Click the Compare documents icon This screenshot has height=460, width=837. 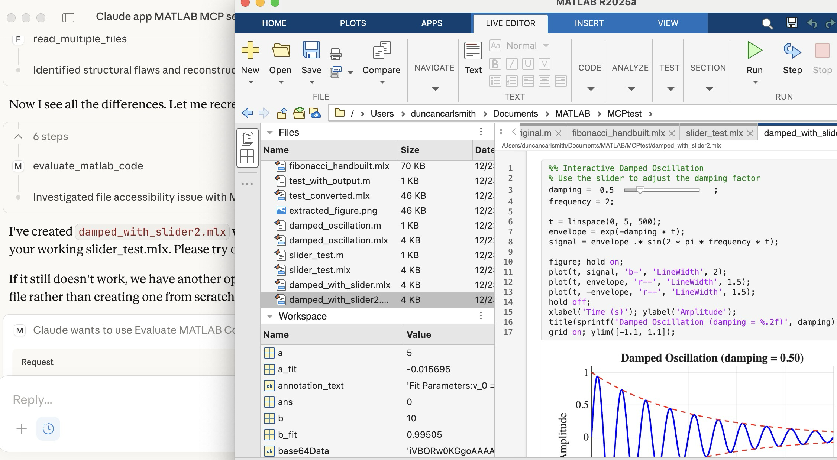(x=381, y=51)
